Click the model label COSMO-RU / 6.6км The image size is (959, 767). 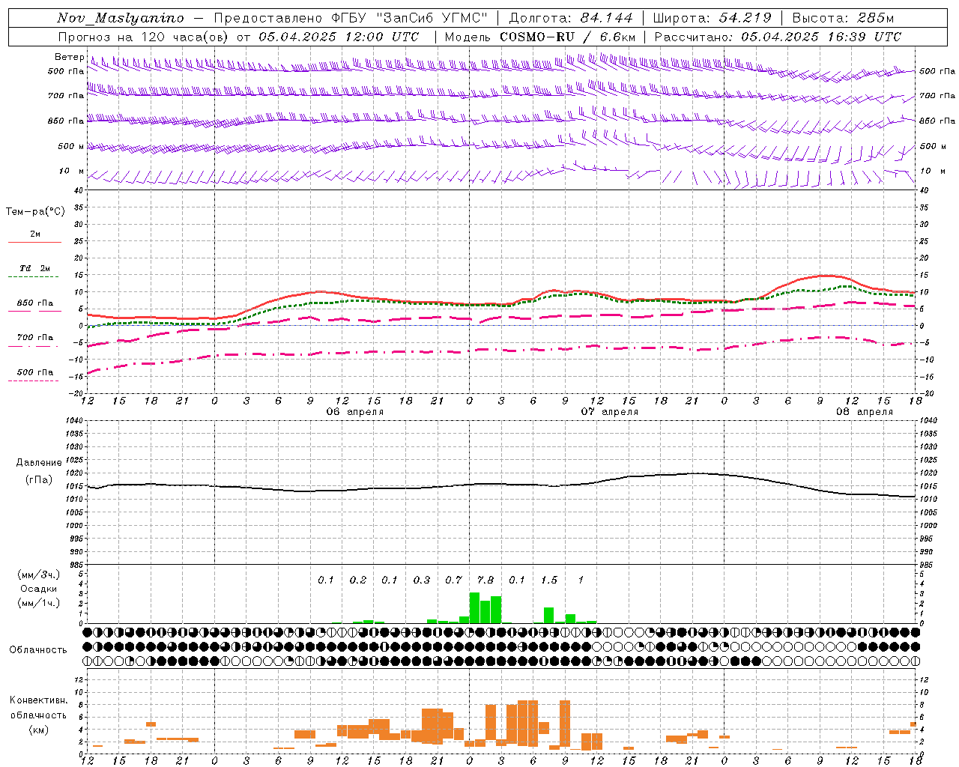(568, 37)
